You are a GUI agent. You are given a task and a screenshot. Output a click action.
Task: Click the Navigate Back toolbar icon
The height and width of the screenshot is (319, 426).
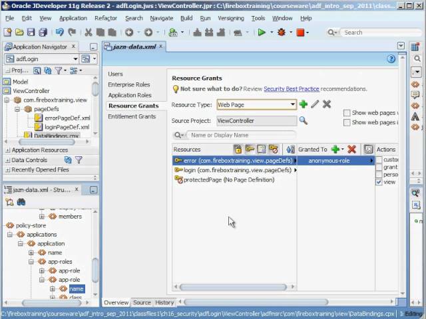(129, 33)
